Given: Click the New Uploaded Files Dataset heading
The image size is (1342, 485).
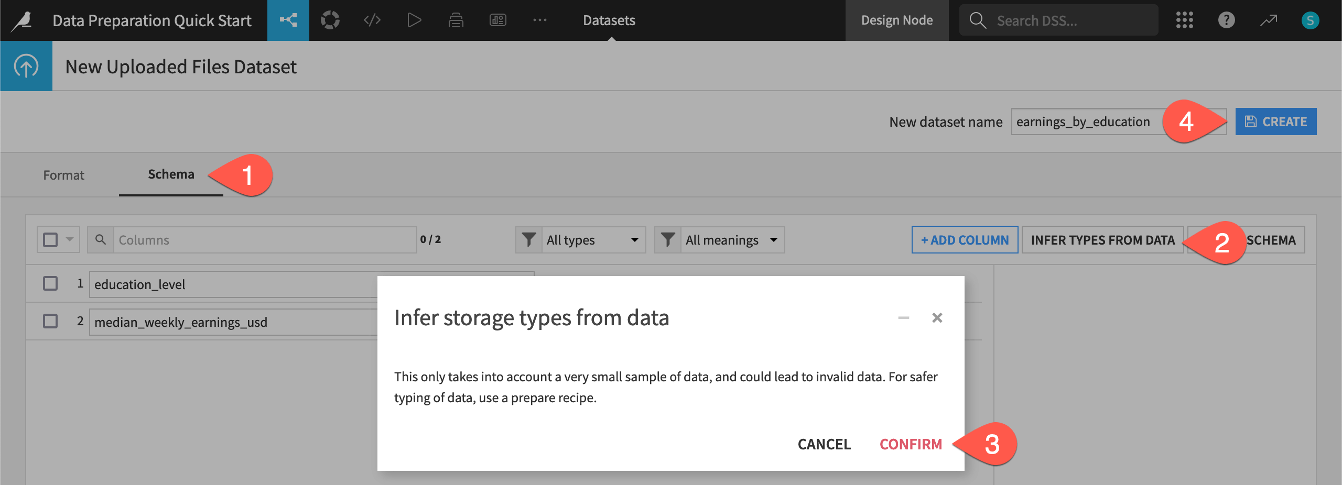Looking at the screenshot, I should pos(181,67).
